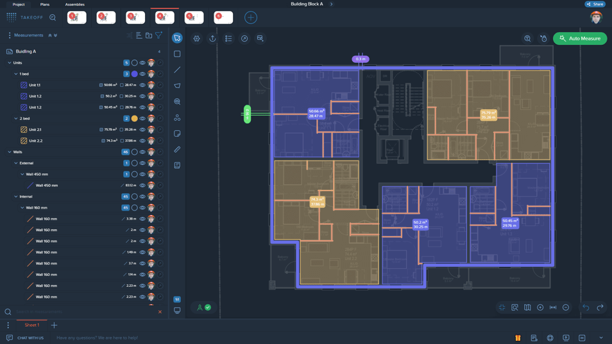Add a new sheet tab
The image size is (612, 344).
tap(55, 325)
